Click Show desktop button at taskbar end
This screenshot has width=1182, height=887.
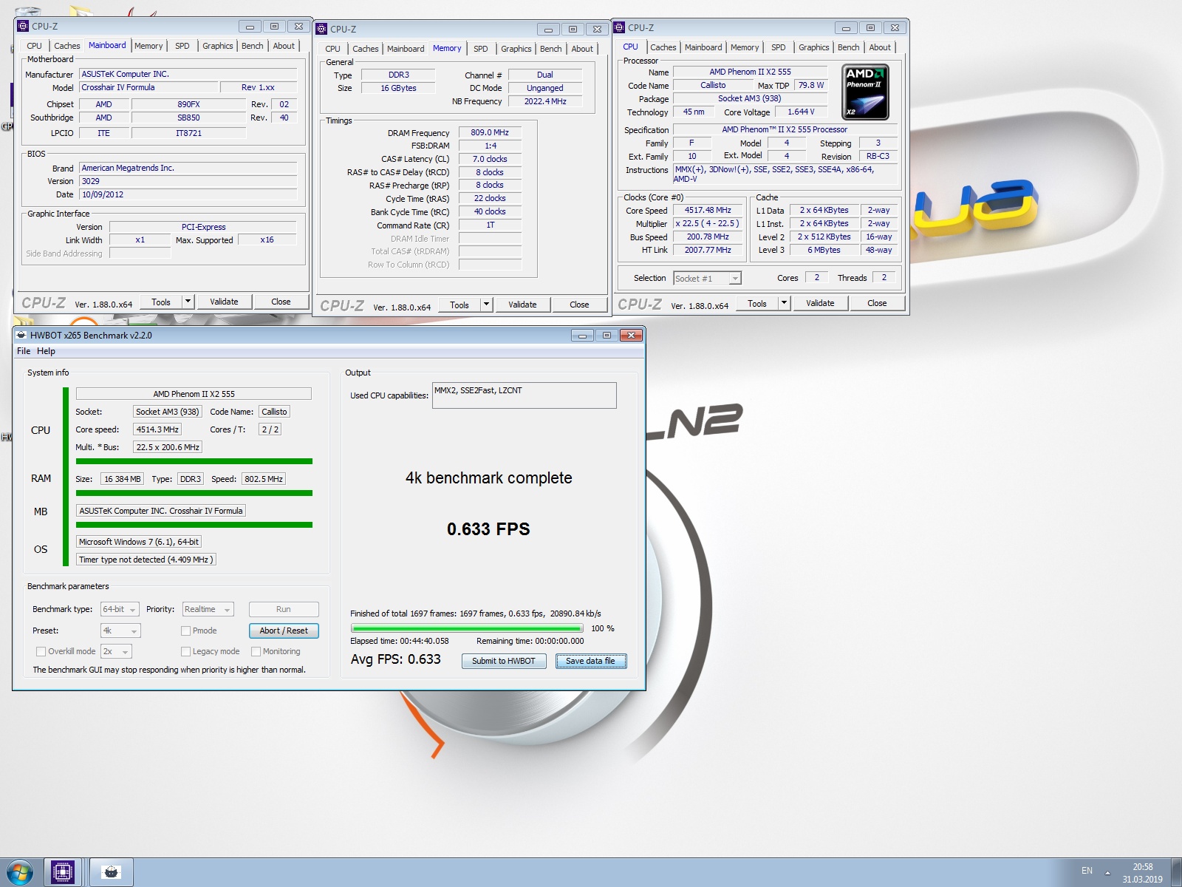(x=1176, y=872)
